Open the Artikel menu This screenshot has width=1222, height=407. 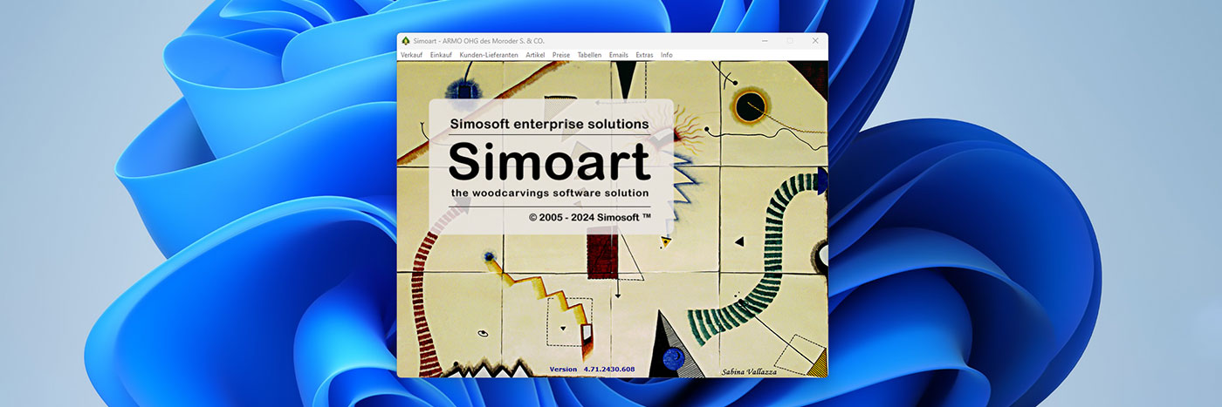tap(535, 55)
